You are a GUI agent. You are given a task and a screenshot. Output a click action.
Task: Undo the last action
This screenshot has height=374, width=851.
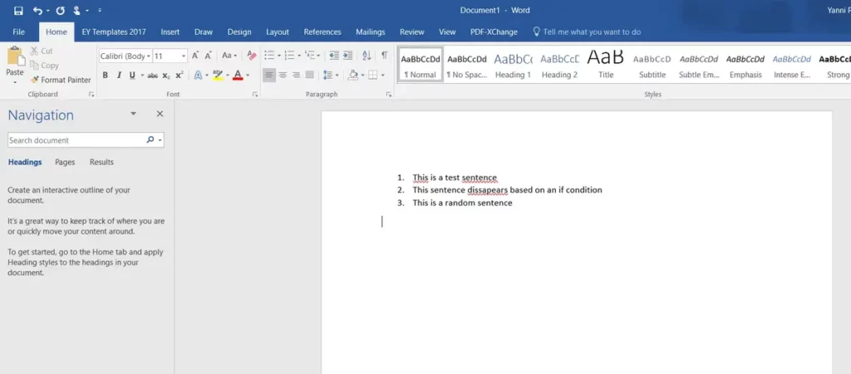(x=37, y=10)
